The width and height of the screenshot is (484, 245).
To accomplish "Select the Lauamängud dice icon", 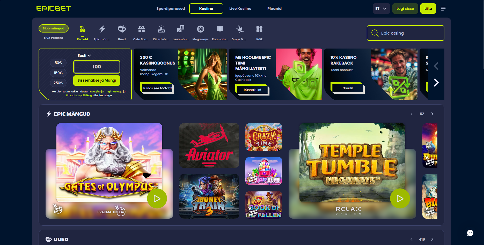I will [181, 29].
